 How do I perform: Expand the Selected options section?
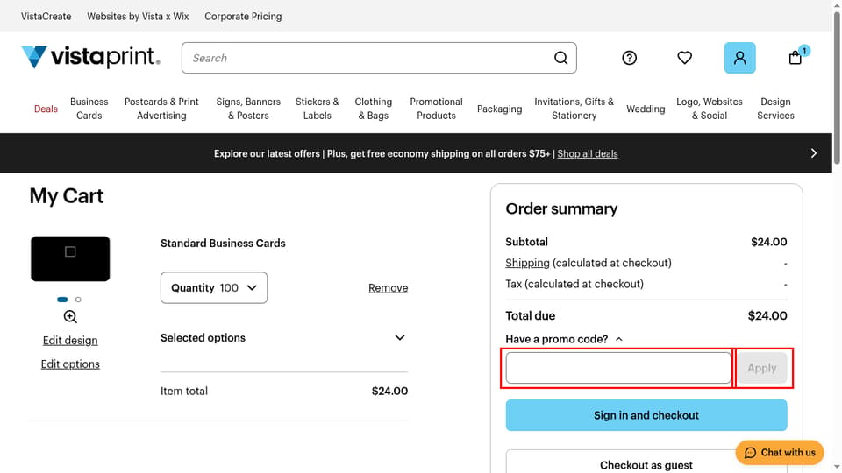pyautogui.click(x=283, y=338)
